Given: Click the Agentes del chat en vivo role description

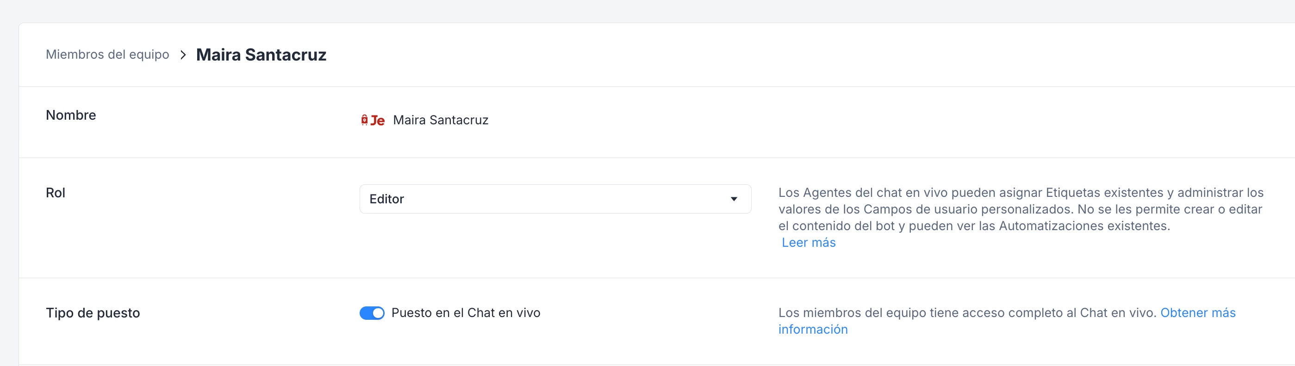Looking at the screenshot, I should pos(1021,209).
